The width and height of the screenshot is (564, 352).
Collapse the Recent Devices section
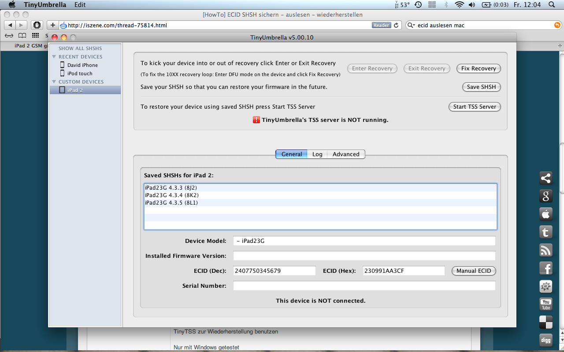54,57
